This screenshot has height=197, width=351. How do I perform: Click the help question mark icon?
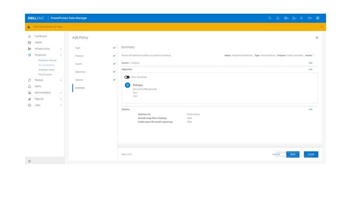(x=310, y=18)
